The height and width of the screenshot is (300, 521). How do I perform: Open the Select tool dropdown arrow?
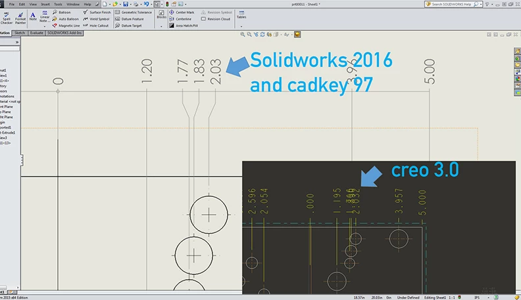(x=161, y=5)
